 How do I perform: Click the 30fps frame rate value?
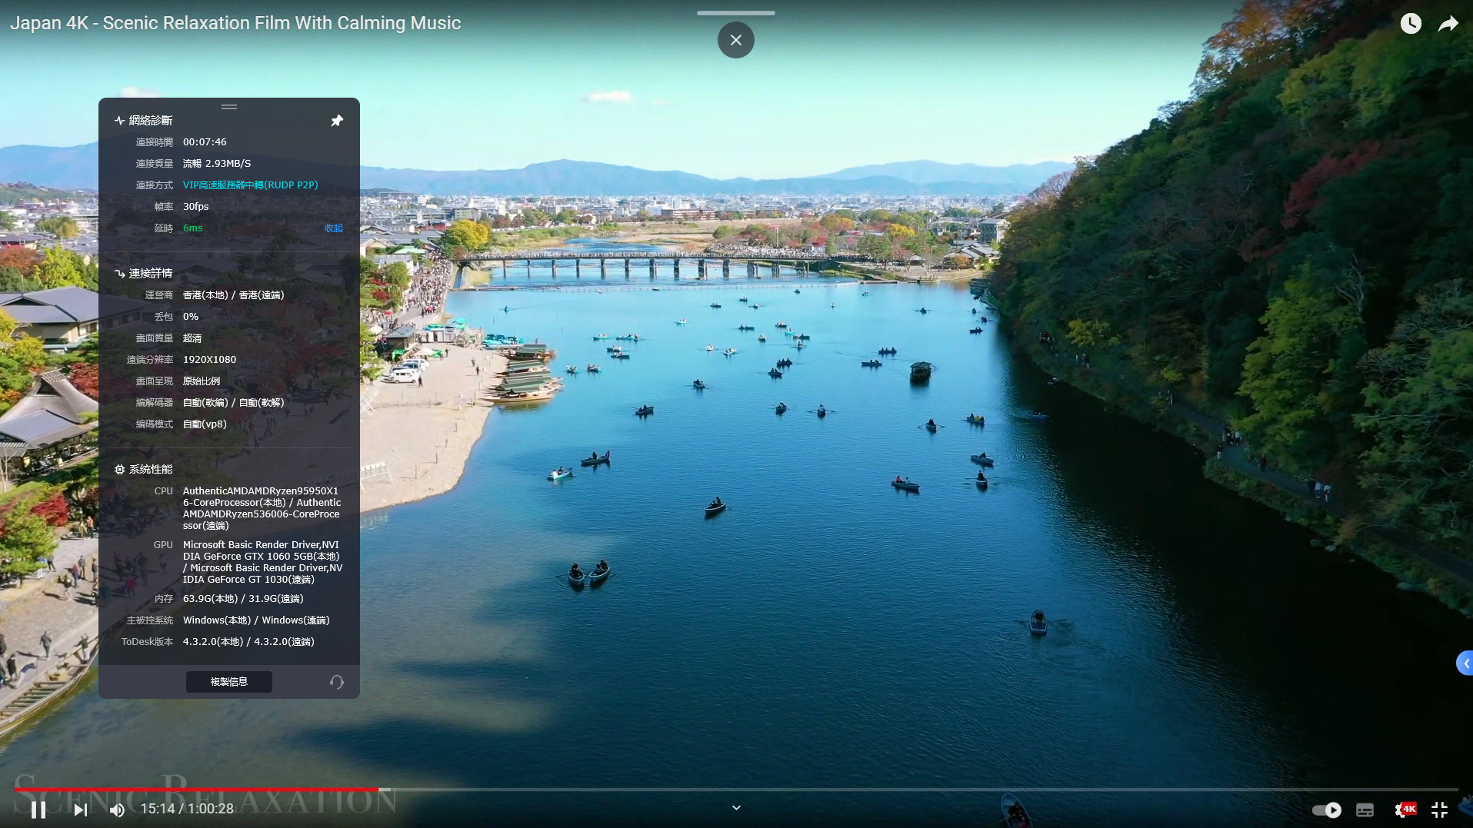(196, 207)
